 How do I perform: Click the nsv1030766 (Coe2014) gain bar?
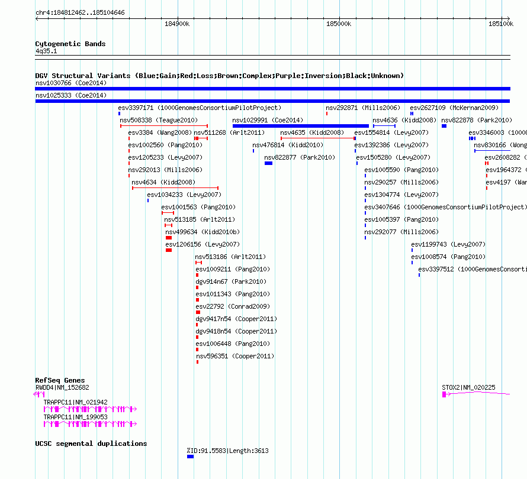pyautogui.click(x=272, y=89)
